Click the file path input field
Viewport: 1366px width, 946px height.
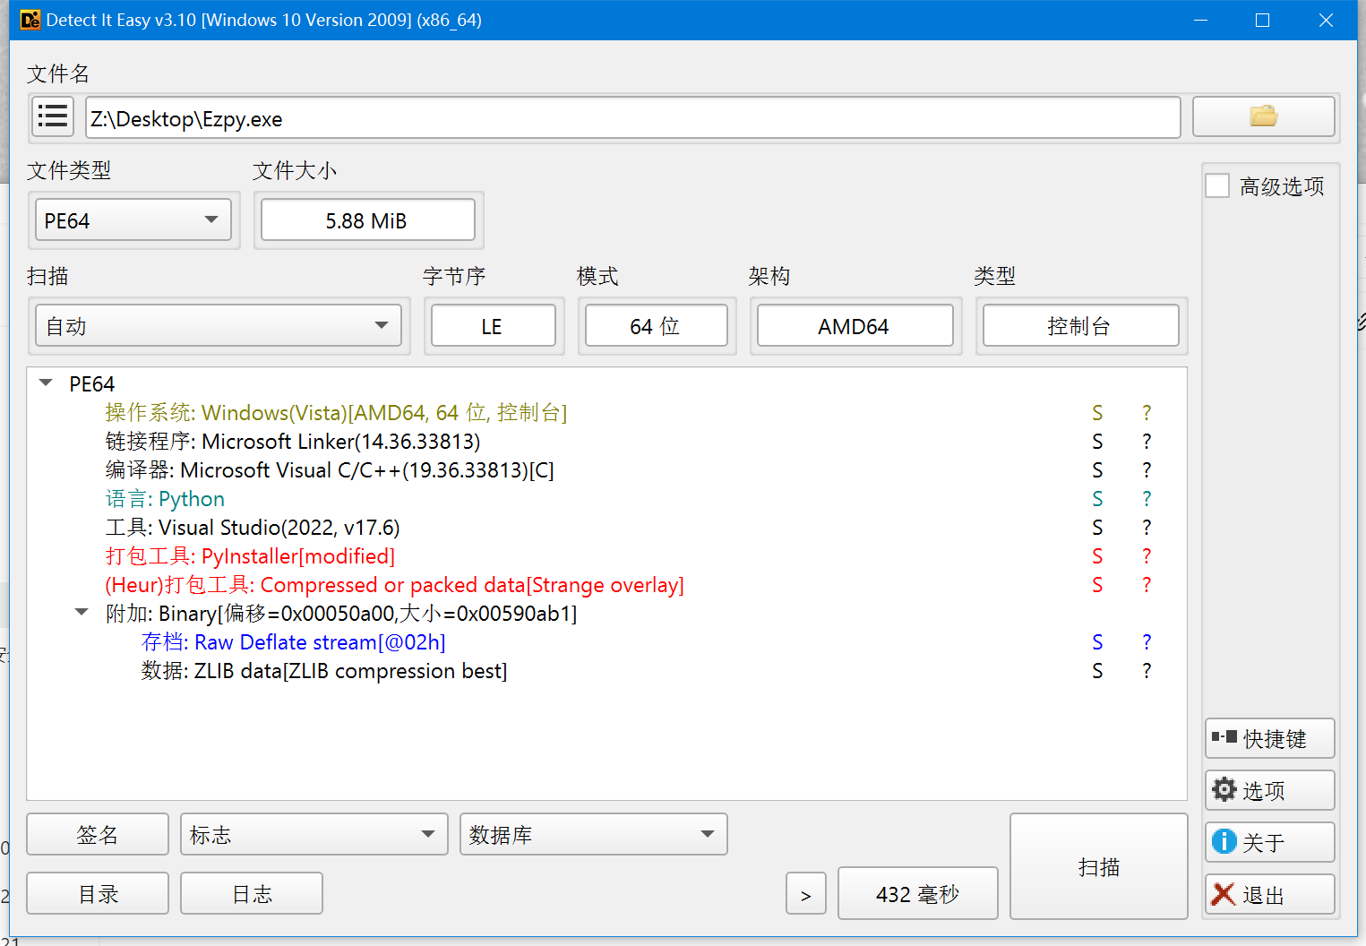tap(632, 118)
